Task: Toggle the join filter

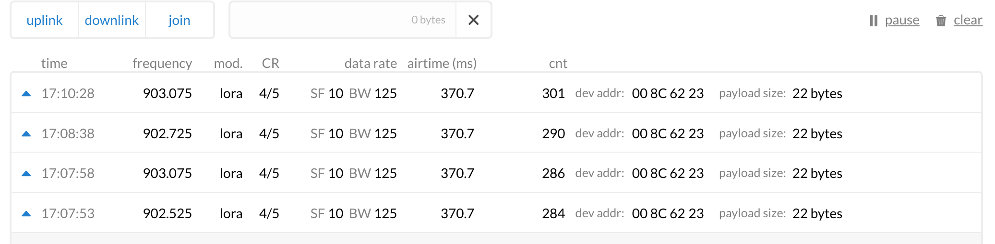Action: tap(180, 20)
